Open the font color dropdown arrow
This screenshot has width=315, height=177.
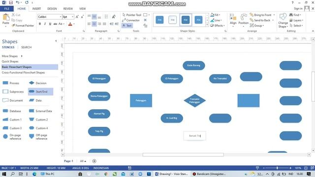tap(74, 24)
